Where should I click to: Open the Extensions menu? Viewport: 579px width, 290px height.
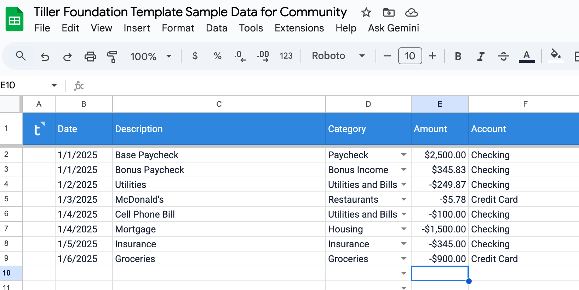(299, 28)
